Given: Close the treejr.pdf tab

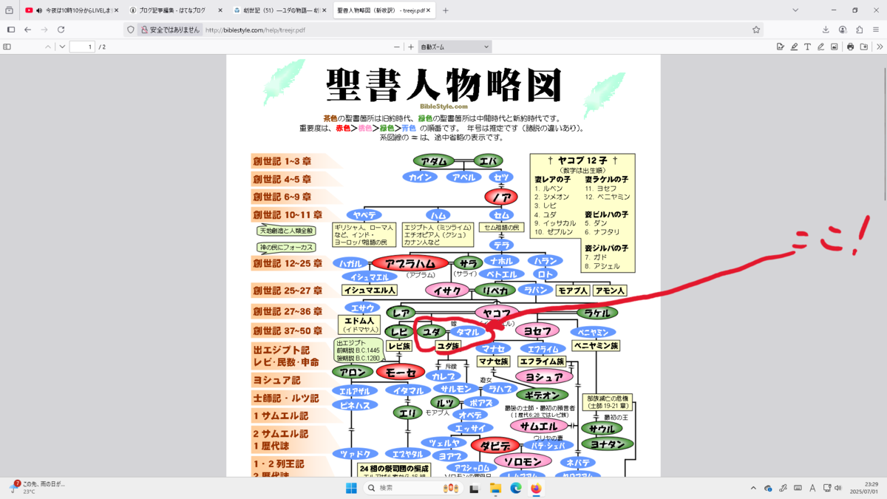Looking at the screenshot, I should (x=427, y=10).
